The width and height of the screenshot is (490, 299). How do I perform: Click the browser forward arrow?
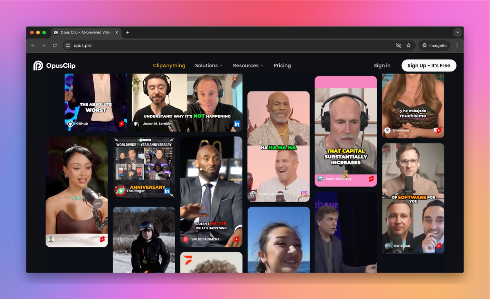point(44,45)
